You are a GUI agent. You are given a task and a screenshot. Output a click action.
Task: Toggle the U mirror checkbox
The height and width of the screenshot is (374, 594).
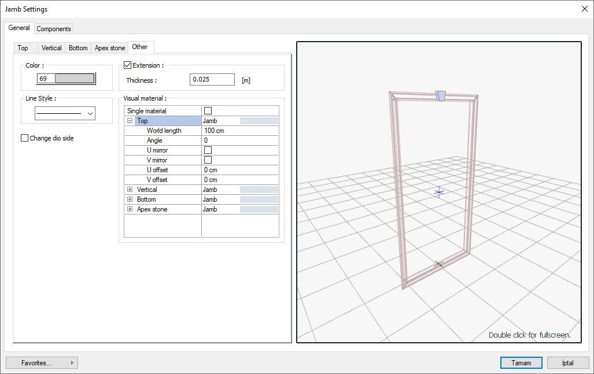[208, 150]
